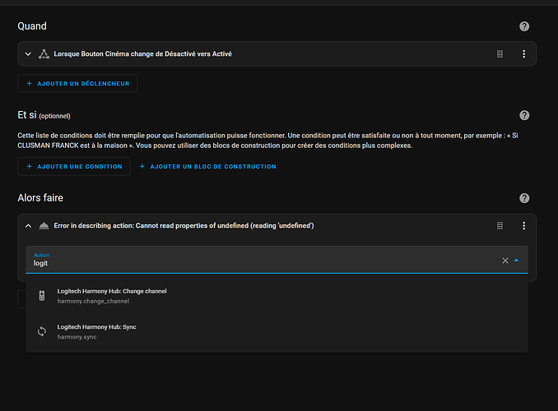Viewport: 558px width, 411px height.
Task: Open the action's three-dot overflow menu
Action: (x=523, y=225)
